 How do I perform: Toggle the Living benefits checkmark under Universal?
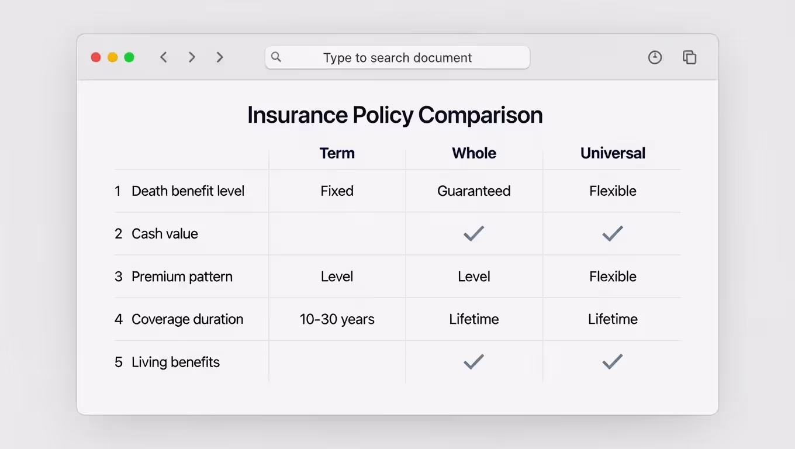click(x=612, y=361)
